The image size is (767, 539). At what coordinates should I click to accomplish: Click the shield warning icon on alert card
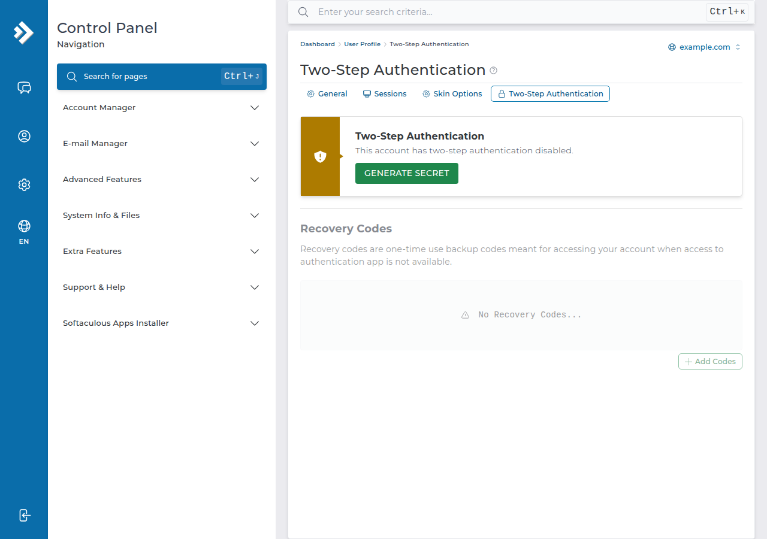321,156
